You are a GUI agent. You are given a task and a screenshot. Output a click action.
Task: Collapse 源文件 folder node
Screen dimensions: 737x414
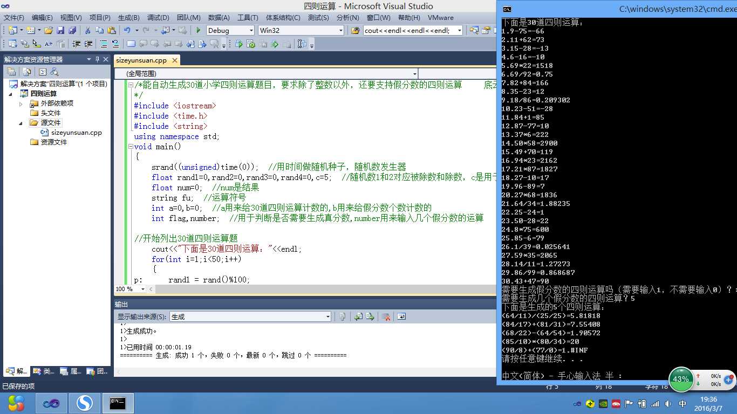tap(21, 123)
